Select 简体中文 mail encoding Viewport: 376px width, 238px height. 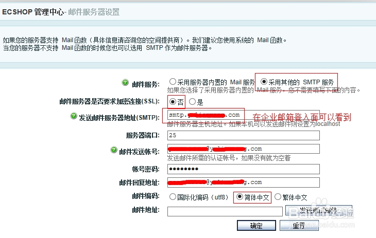pos(240,197)
